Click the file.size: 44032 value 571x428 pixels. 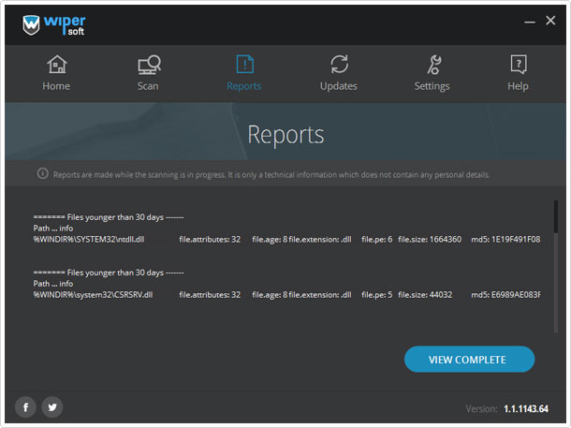[425, 295]
